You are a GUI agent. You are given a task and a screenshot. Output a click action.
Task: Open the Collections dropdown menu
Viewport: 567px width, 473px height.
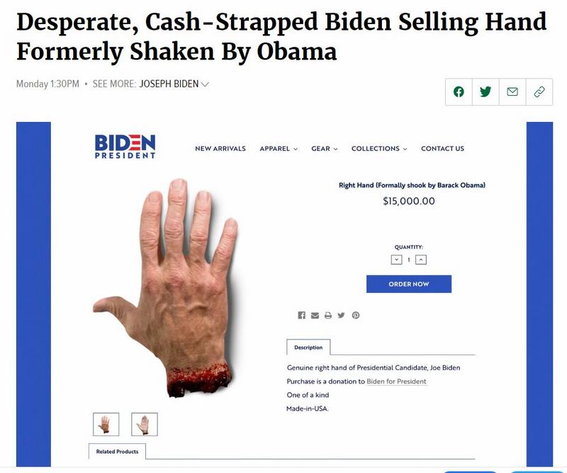tap(379, 149)
